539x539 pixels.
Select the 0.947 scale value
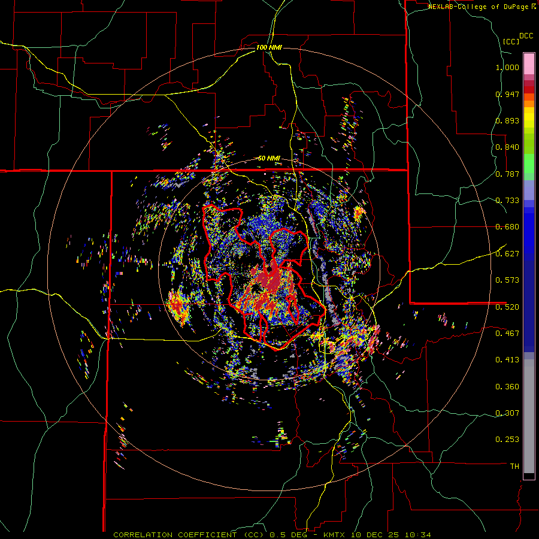tap(507, 94)
